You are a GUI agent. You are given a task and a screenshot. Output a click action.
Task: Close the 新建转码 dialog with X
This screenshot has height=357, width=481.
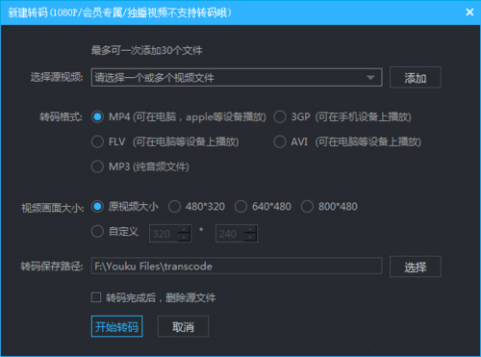click(x=469, y=13)
